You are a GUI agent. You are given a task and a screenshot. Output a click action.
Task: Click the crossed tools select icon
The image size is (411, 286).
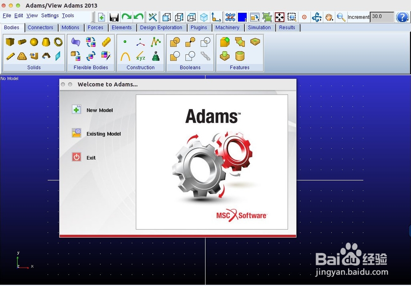tap(152, 17)
